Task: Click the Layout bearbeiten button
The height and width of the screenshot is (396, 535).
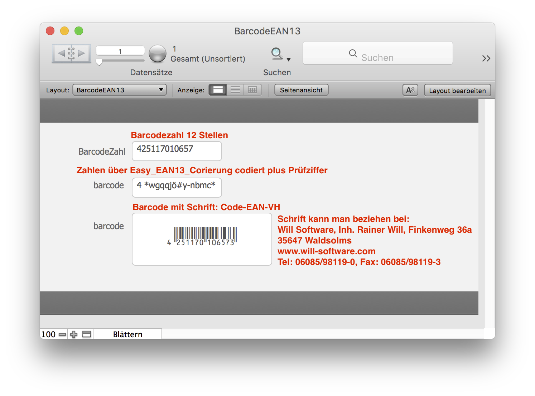Action: (x=457, y=90)
